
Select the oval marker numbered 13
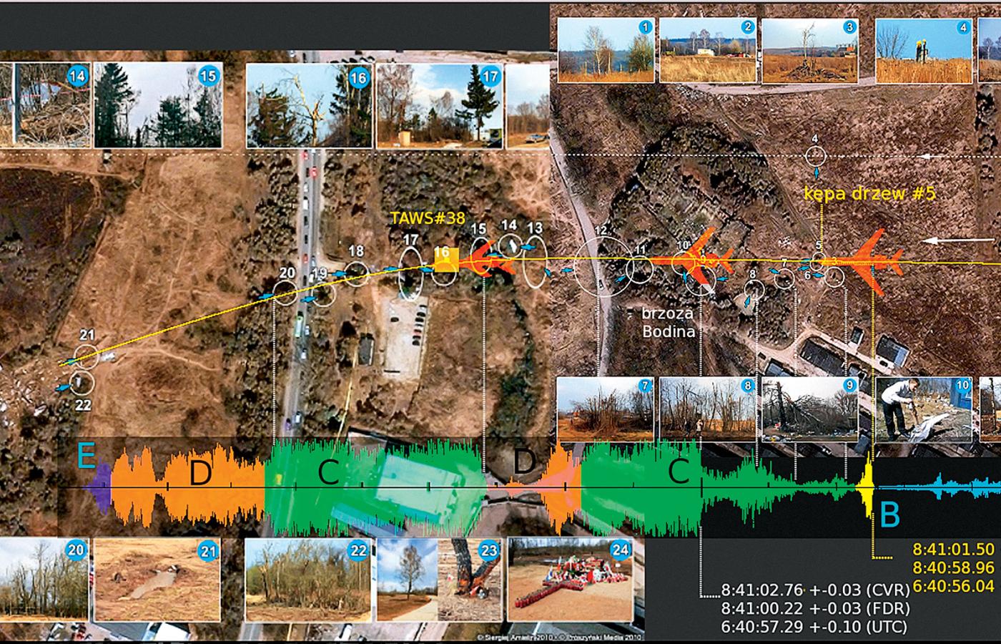tap(534, 265)
